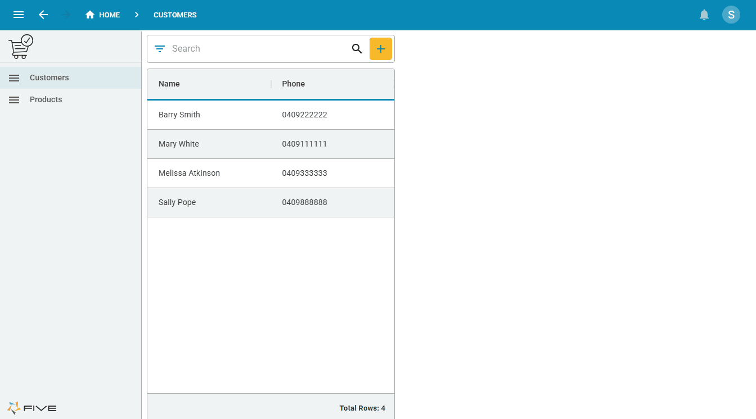Select the Melissa Atkinson row
Viewport: 756px width, 419px height.
pyautogui.click(x=189, y=173)
